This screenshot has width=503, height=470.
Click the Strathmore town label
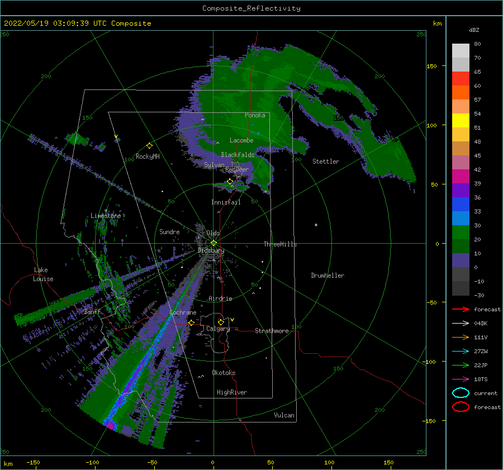(x=272, y=331)
